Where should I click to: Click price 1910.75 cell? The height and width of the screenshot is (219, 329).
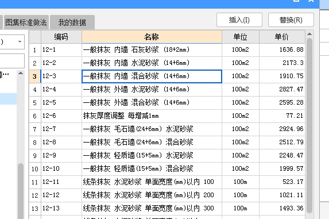(x=282, y=76)
